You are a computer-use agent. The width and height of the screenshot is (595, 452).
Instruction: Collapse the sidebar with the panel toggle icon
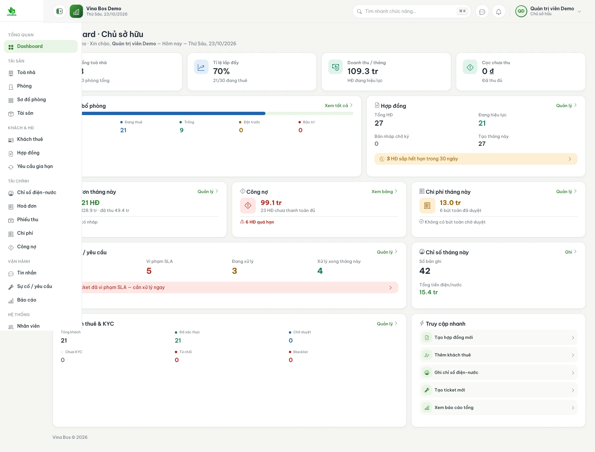[x=59, y=11]
